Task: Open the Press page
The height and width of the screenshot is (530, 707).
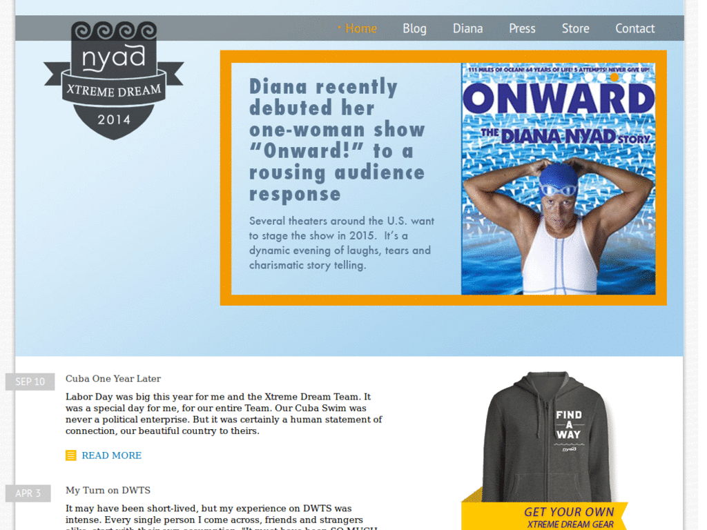Action: [522, 28]
